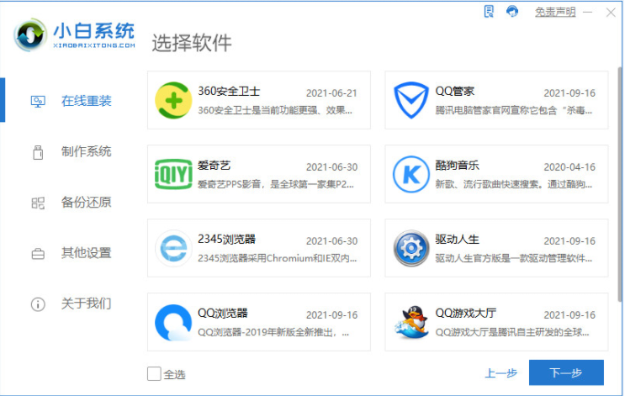
Task: Select the QQ浏览器 cloud icon
Action: point(173,322)
